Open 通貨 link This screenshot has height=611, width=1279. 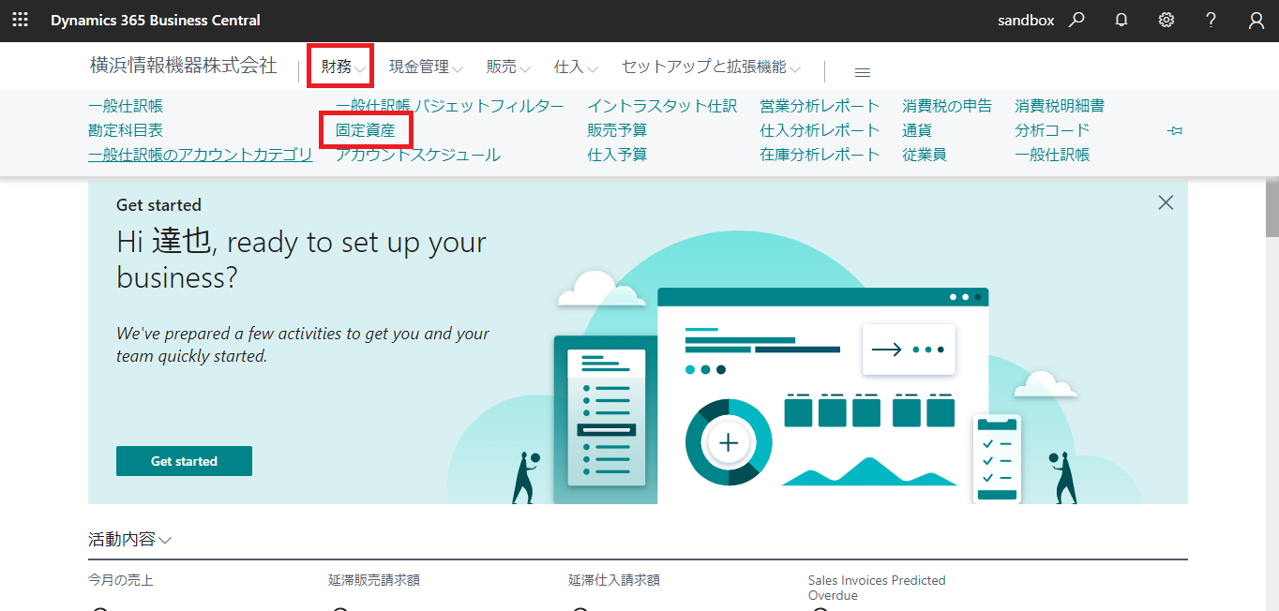[917, 130]
